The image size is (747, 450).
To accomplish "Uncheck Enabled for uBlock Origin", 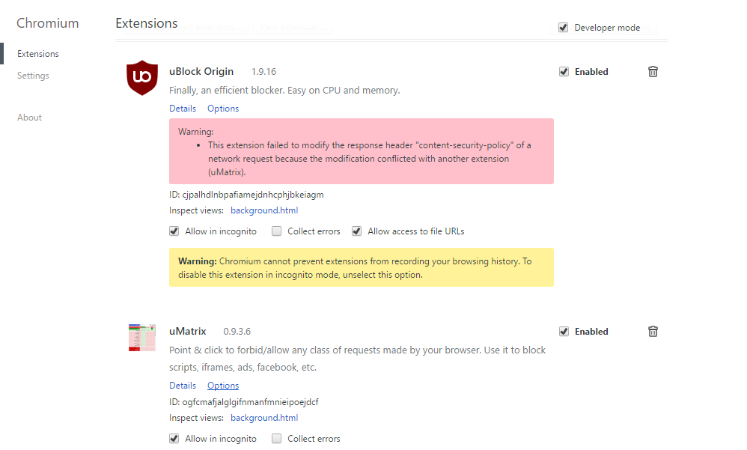I will [x=564, y=71].
